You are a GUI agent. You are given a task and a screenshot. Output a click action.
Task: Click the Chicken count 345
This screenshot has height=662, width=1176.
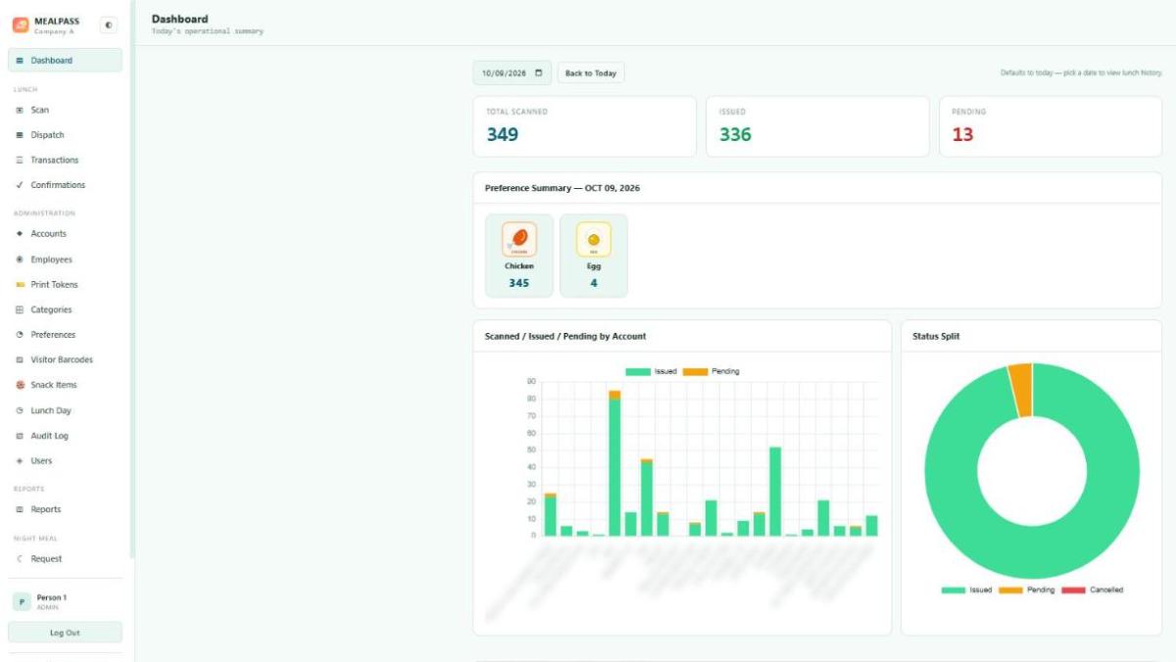519,283
